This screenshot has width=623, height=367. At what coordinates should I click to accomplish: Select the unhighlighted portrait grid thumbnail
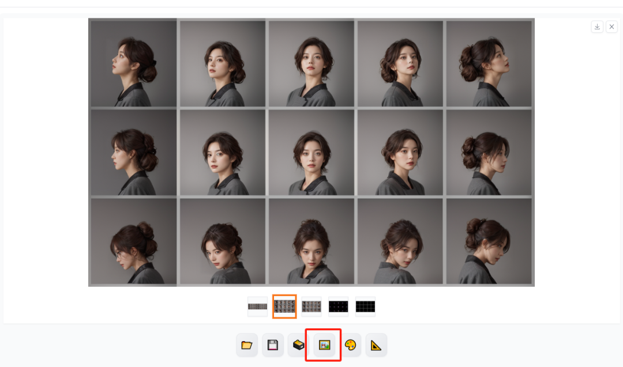click(311, 307)
